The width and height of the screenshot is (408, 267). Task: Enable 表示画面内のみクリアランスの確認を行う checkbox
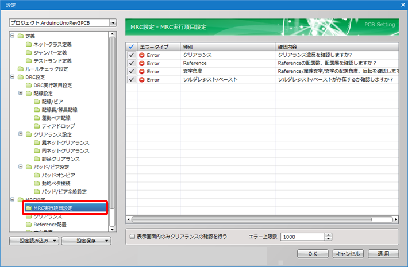133,236
